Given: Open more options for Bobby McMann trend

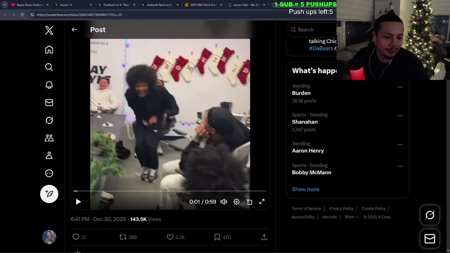Looking at the screenshot, I should pyautogui.click(x=400, y=166).
